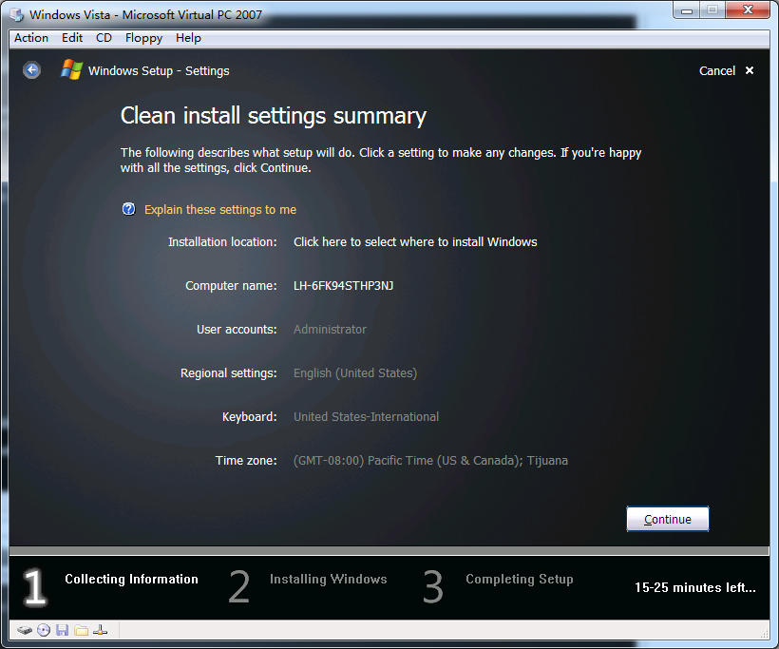
Task: Open the Help menu
Action: click(x=188, y=38)
